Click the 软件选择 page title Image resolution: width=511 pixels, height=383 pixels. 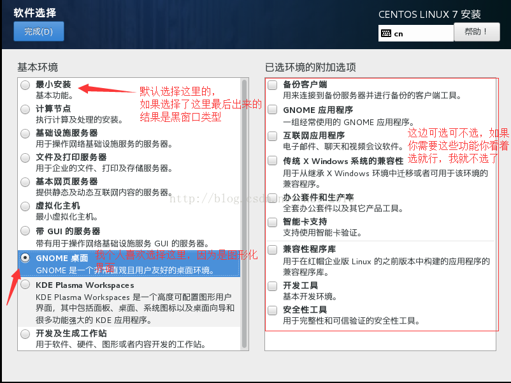click(35, 13)
